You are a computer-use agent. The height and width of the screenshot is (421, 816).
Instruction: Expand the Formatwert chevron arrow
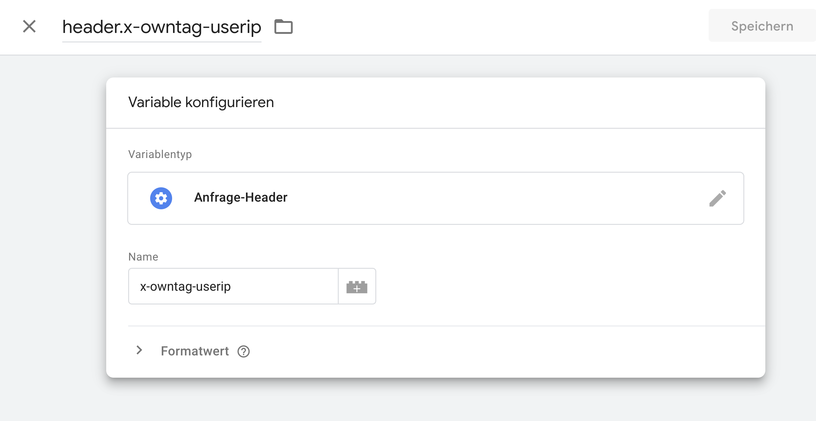click(x=139, y=350)
